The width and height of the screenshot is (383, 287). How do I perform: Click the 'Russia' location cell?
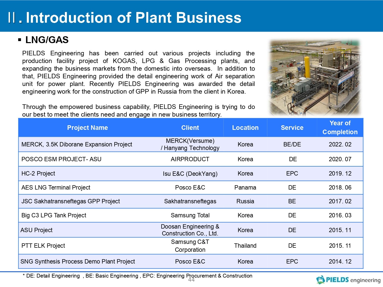point(245,201)
